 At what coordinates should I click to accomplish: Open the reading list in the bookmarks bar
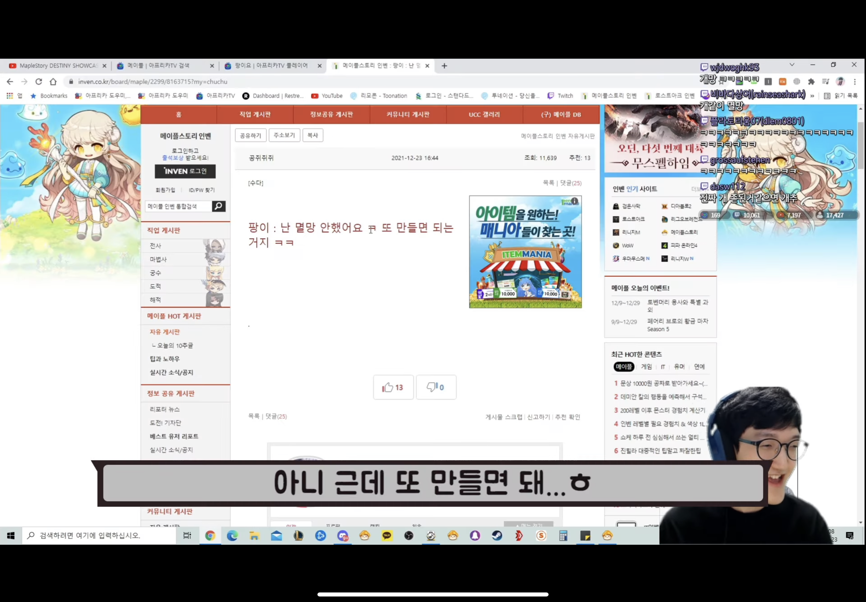pos(840,96)
